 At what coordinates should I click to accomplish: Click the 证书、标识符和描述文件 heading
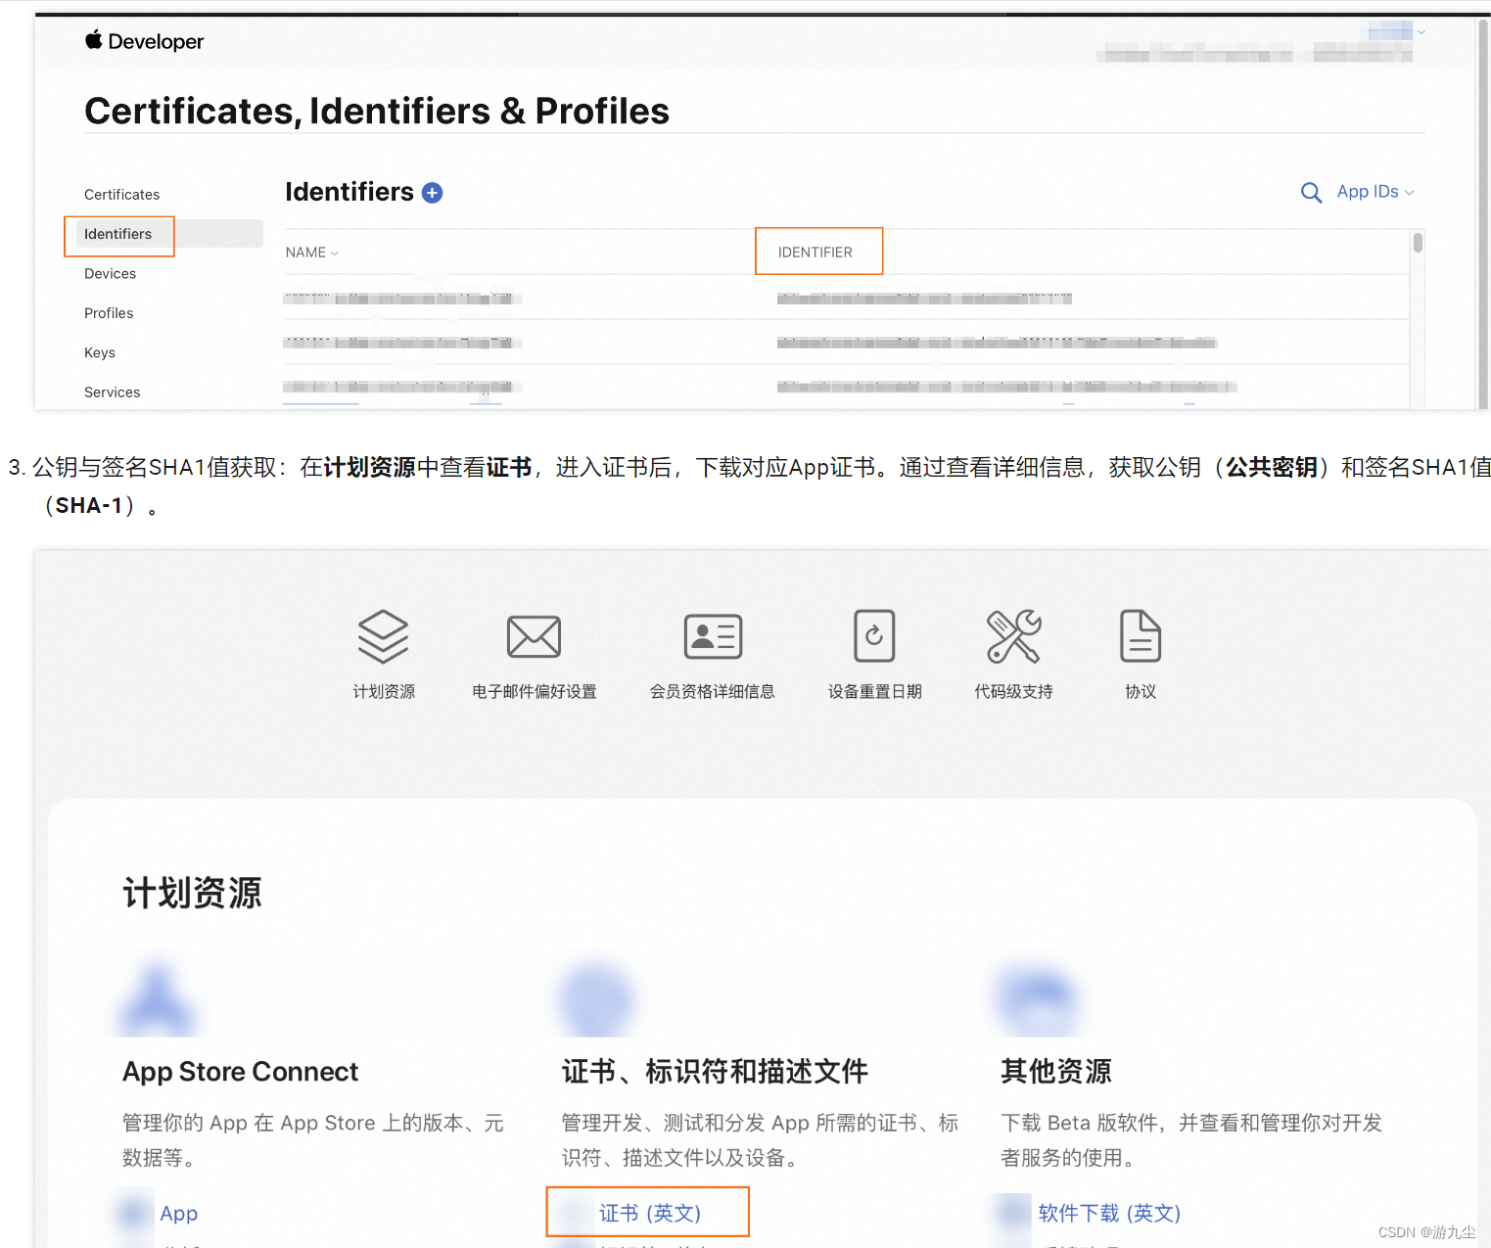(x=715, y=1072)
